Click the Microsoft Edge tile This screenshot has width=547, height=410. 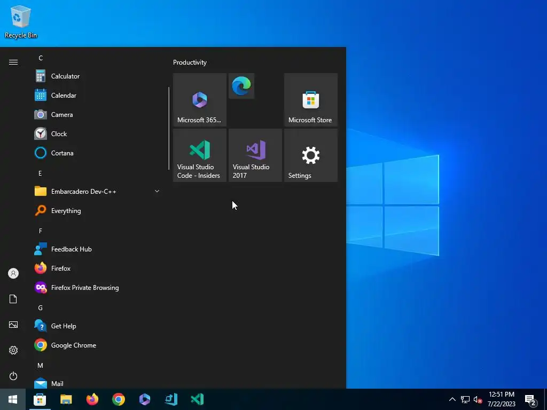(x=241, y=86)
